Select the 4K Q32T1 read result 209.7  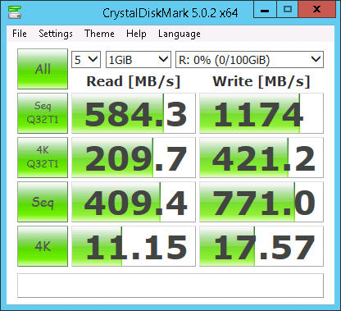[x=134, y=158]
